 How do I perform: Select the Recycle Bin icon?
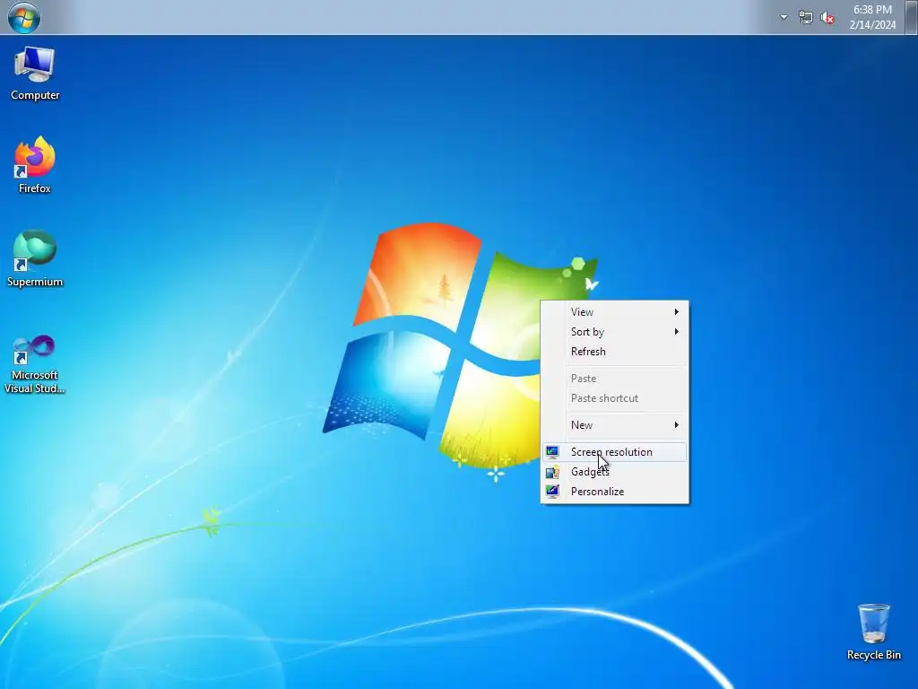pos(873,632)
